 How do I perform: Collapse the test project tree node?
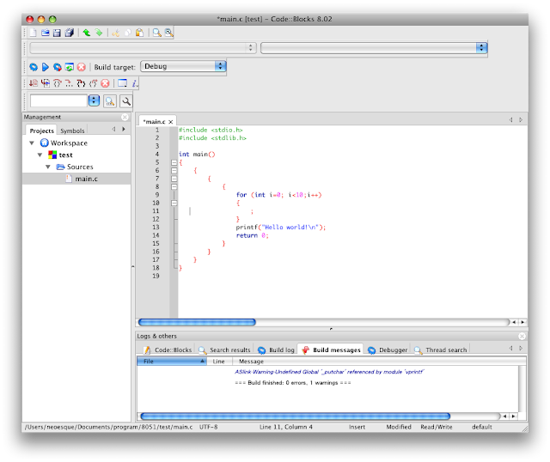point(40,155)
